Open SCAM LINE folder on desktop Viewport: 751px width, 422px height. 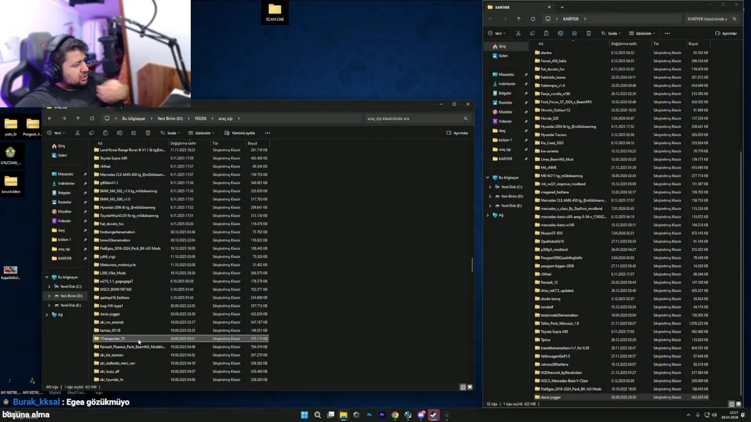275,12
